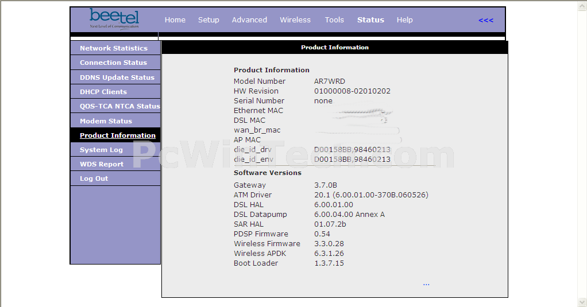Click the Software Versions heading

click(267, 173)
